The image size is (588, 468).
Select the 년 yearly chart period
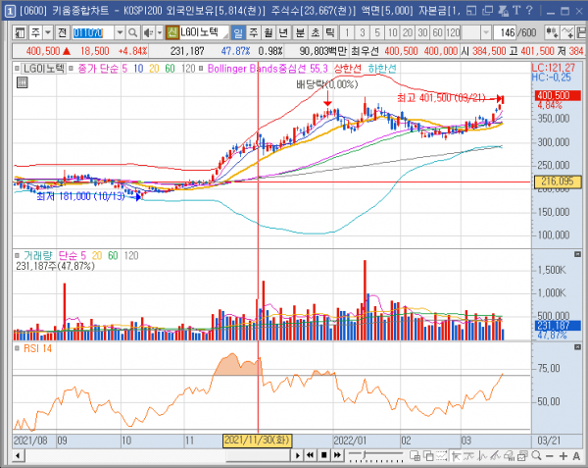(x=283, y=33)
